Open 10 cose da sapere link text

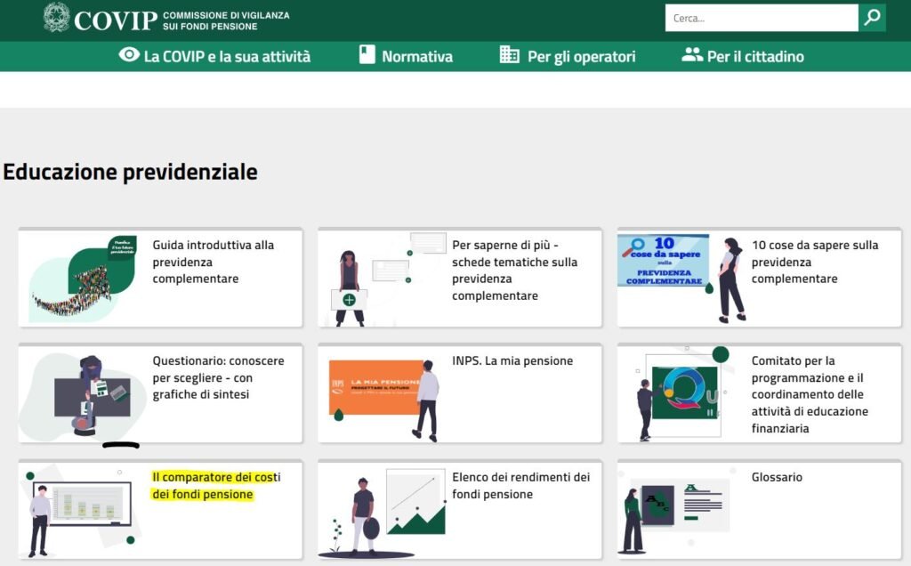814,262
